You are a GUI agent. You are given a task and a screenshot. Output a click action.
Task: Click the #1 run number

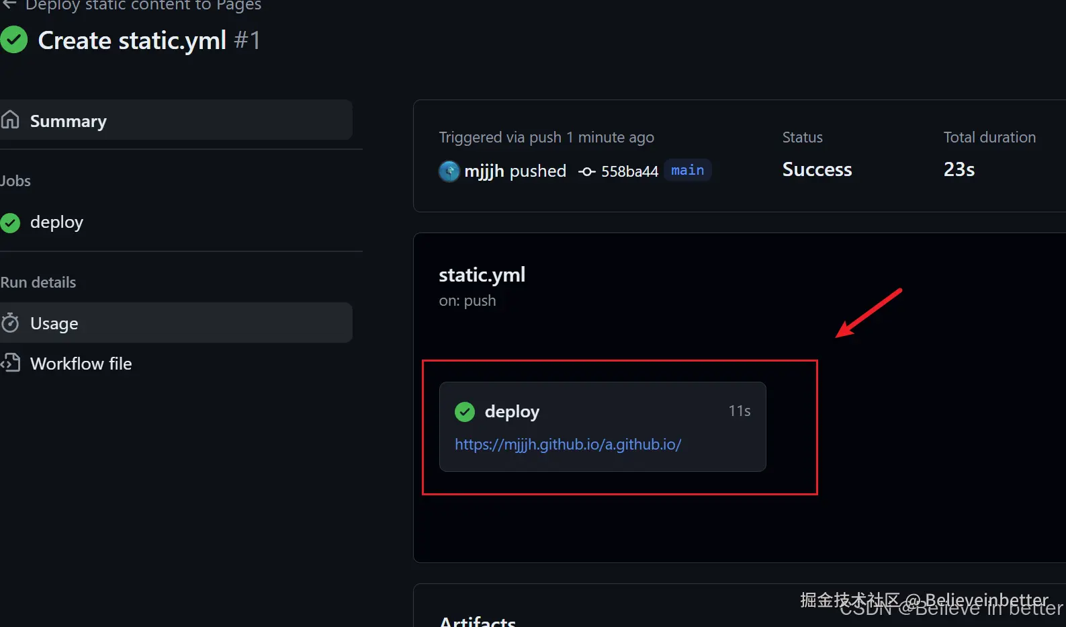pos(247,40)
